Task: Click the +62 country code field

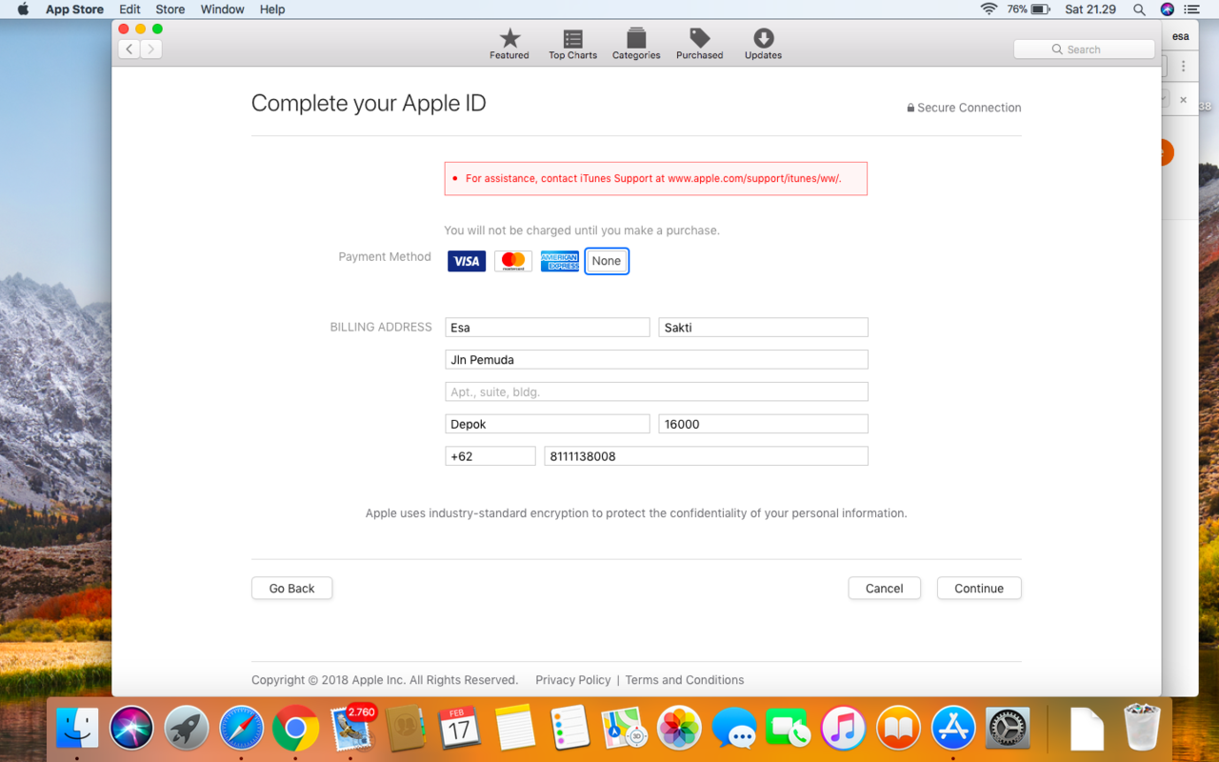Action: coord(490,456)
